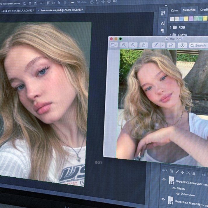Hide the Outer Glow effect
208x208 pixels.
pyautogui.click(x=178, y=194)
